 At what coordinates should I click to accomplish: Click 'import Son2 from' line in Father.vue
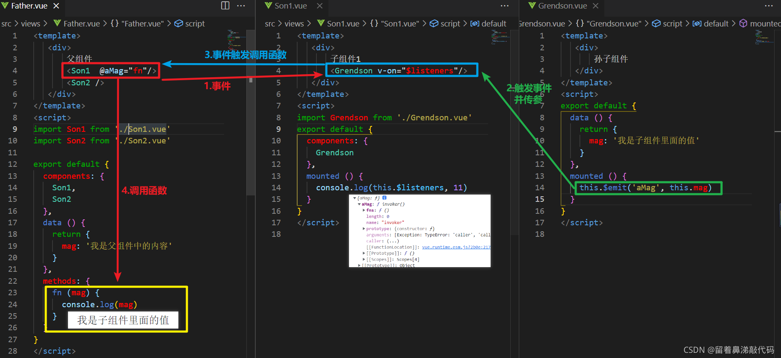(102, 141)
